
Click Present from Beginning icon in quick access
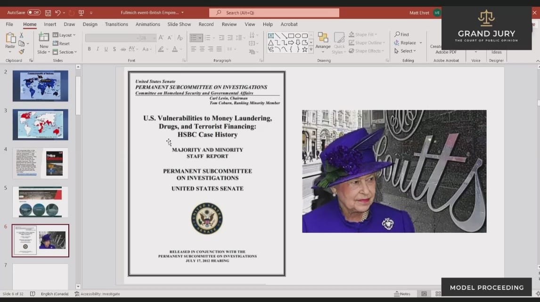81,13
